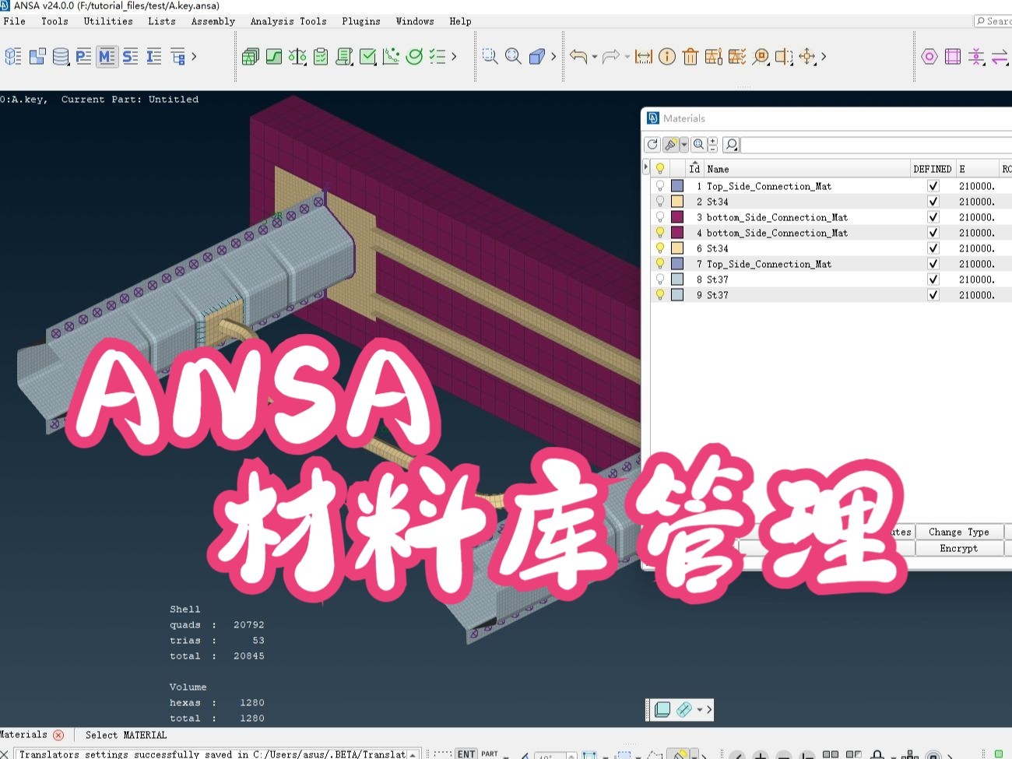Expand more view tools chevron after 3D box
Screen dimensions: 1012x759
[x=553, y=56]
